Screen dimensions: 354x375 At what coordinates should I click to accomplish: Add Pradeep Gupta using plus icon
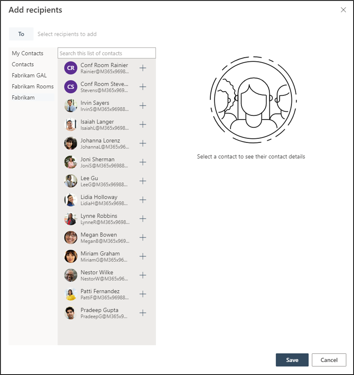click(x=143, y=313)
